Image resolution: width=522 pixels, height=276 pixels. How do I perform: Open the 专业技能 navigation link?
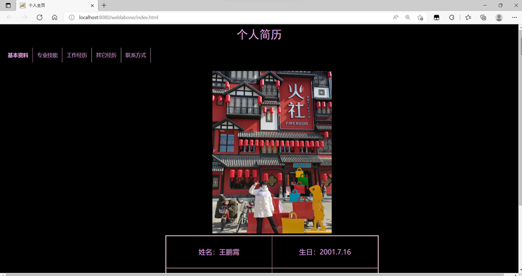point(47,55)
